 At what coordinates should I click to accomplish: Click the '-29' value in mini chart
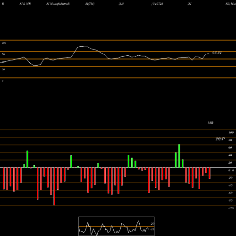coord(152,224)
